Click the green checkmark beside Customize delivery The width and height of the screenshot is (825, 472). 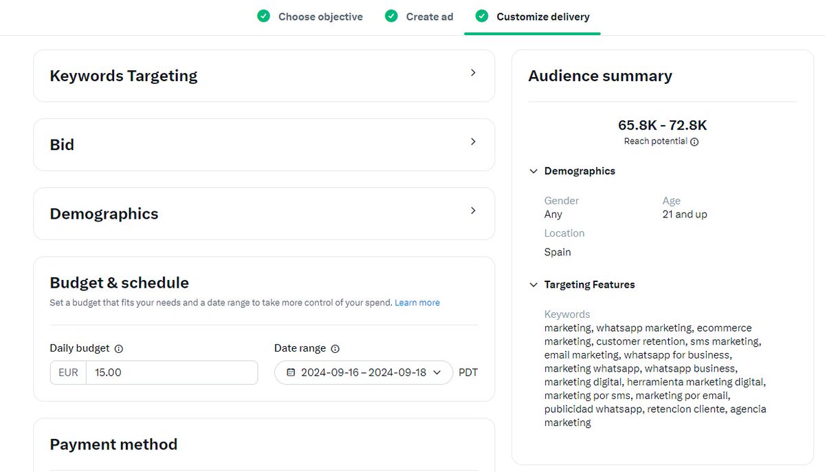481,16
